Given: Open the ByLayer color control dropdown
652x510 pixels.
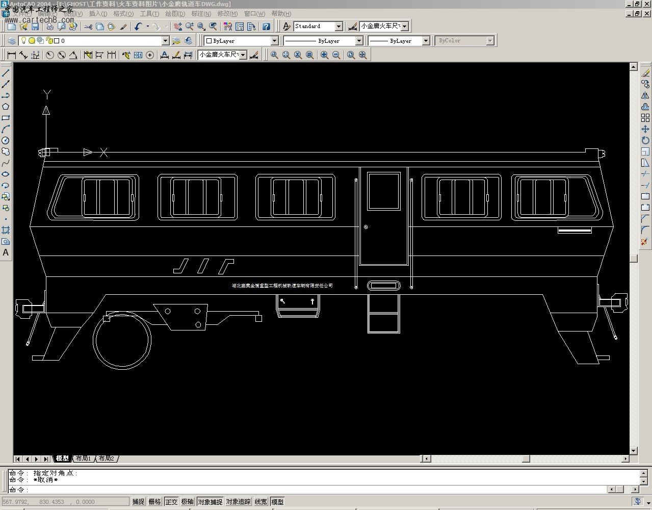Looking at the screenshot, I should 274,41.
